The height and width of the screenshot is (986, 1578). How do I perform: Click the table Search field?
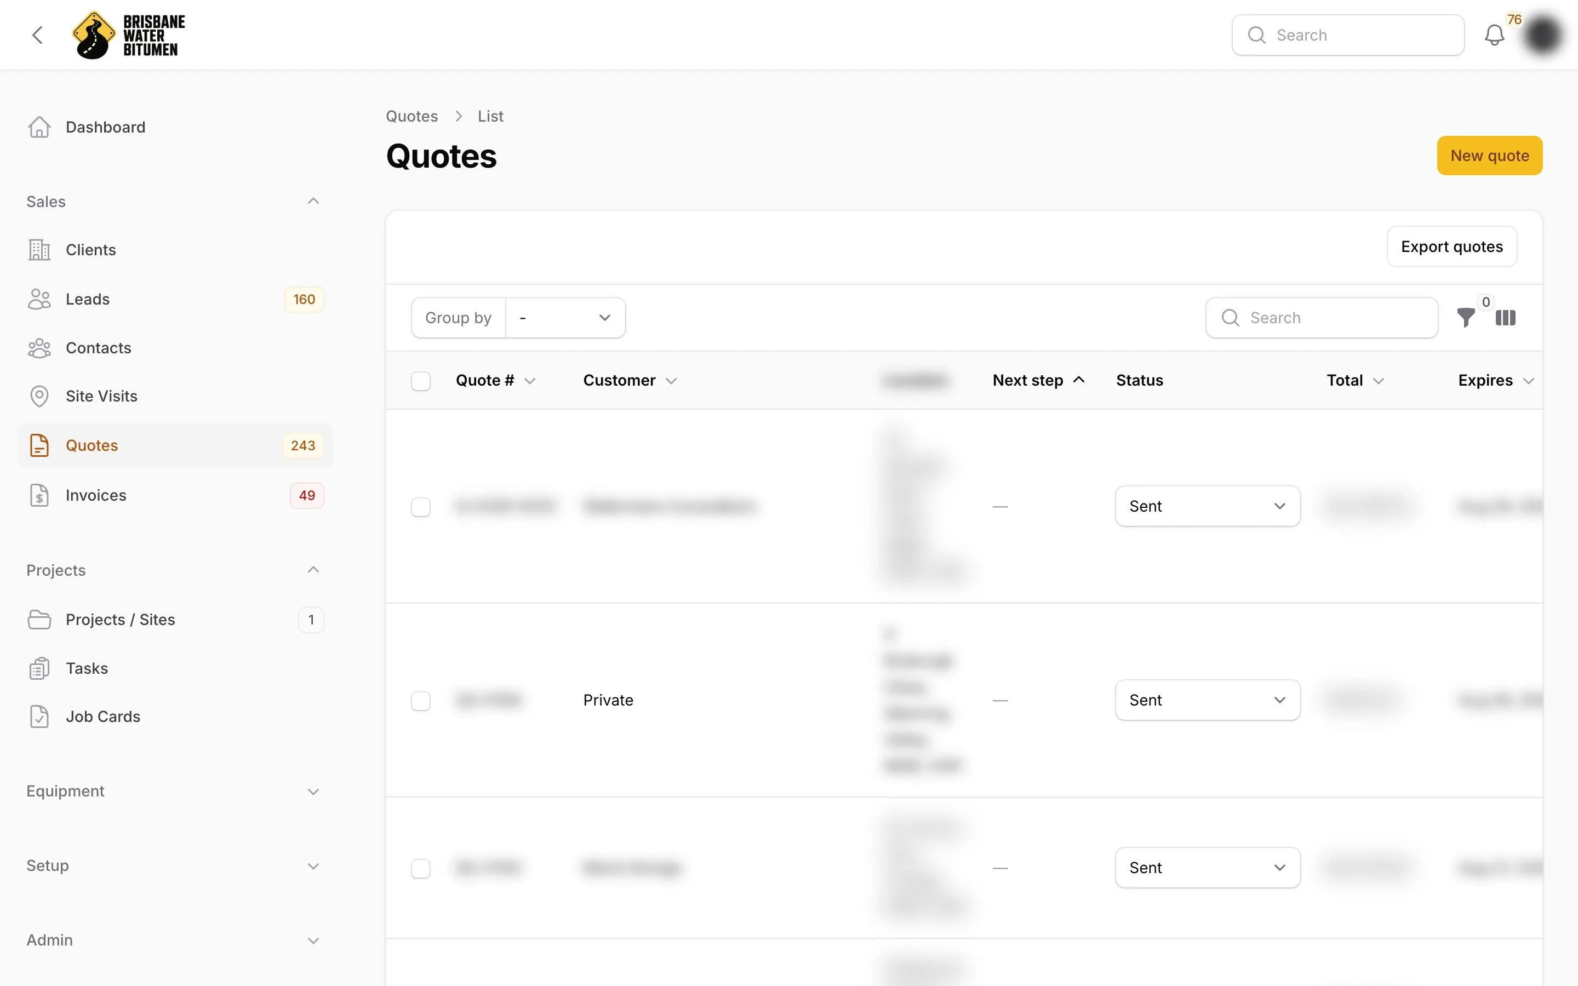[1322, 318]
